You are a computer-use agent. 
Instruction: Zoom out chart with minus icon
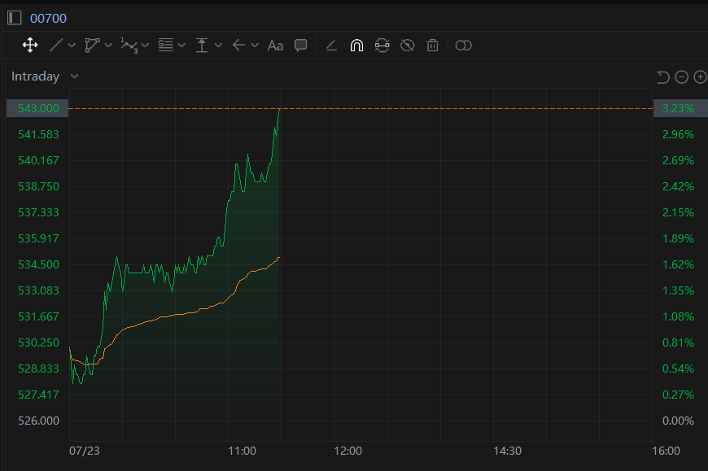[681, 77]
